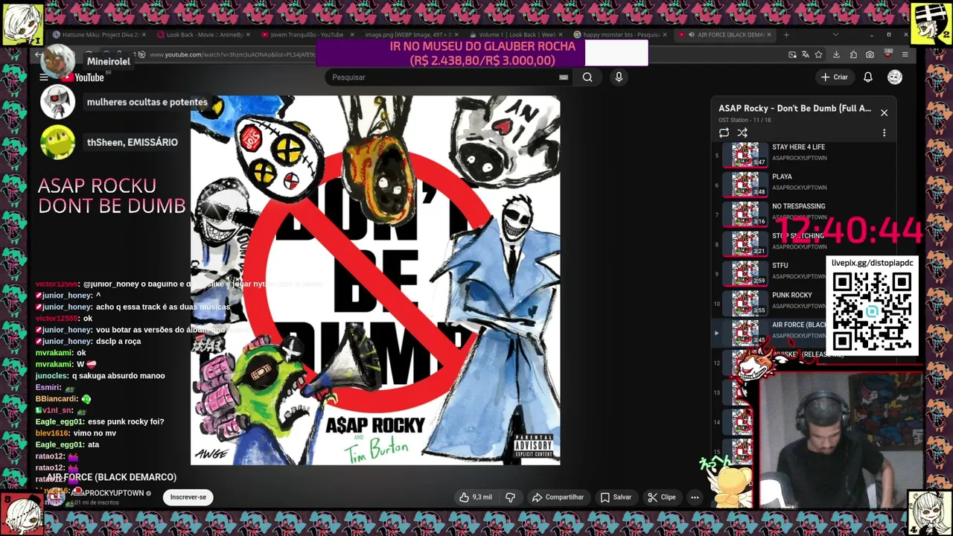
Task: Switch to Jovem Tranquilão - YouTube tab
Action: 307,34
